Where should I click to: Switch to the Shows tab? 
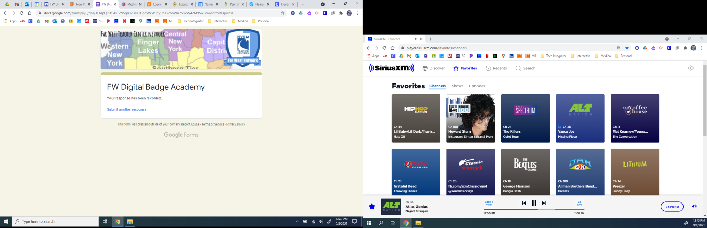[457, 86]
